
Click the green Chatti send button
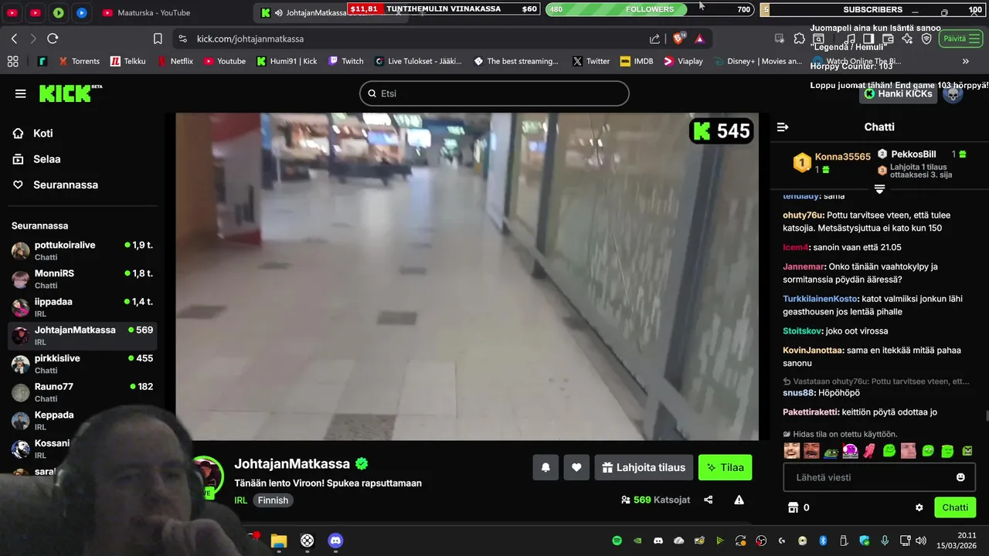tap(955, 507)
